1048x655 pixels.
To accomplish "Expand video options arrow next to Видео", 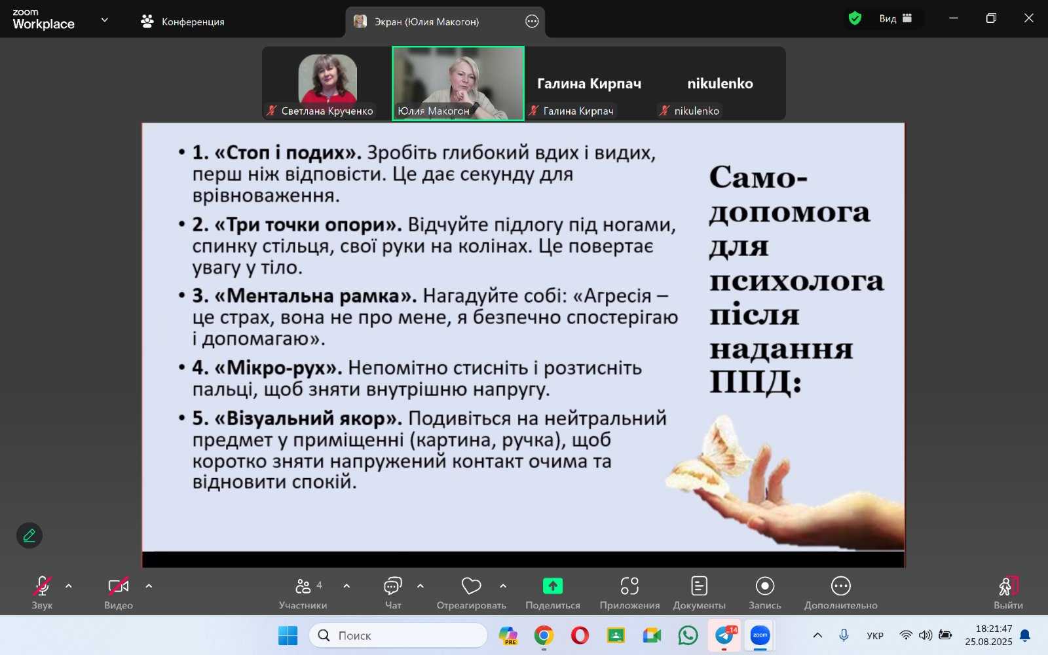I will point(149,586).
